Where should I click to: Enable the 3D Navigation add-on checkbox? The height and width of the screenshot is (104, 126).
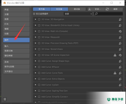[x=39, y=19]
